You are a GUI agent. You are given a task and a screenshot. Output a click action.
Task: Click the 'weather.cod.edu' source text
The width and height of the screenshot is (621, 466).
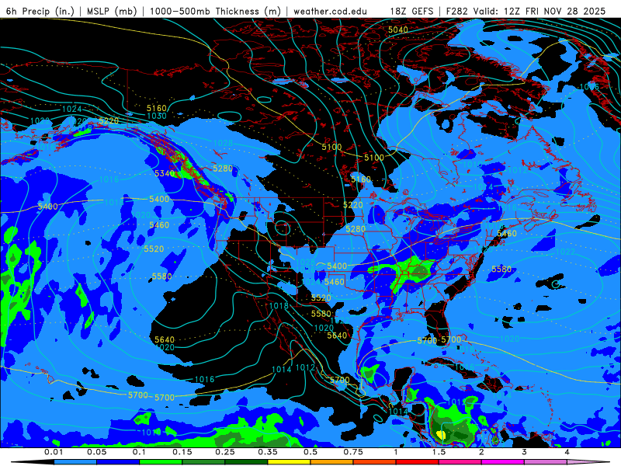click(x=330, y=11)
